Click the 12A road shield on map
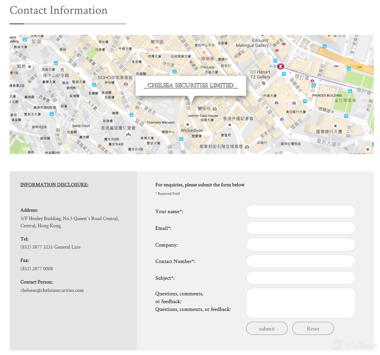 [x=359, y=67]
